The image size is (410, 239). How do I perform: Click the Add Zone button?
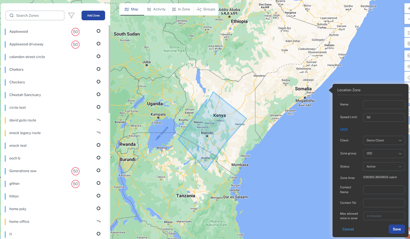coord(93,15)
